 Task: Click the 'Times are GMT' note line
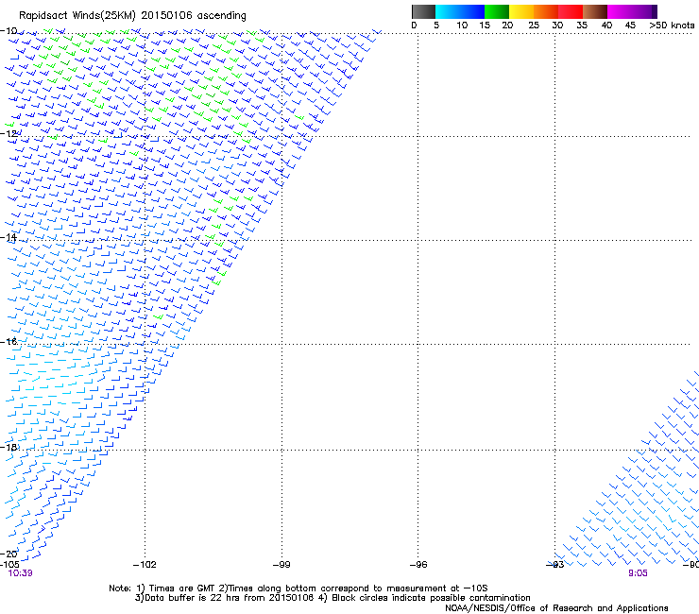[298, 588]
